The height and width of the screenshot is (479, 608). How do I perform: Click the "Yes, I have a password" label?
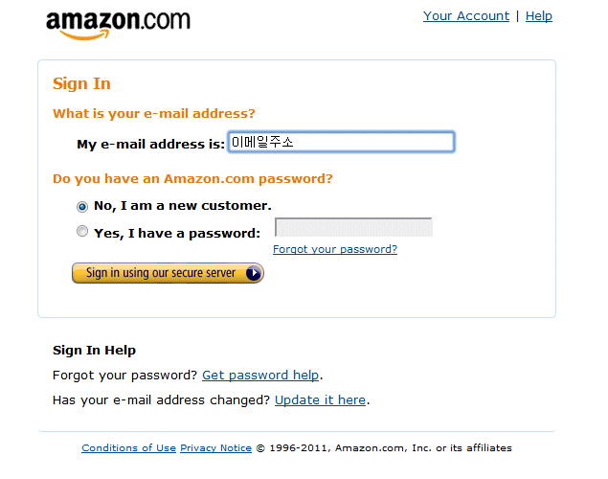point(177,233)
